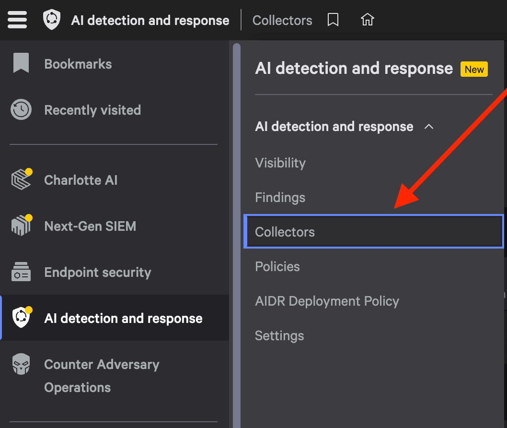
Task: Bookmark the current Collectors page
Action: [333, 20]
